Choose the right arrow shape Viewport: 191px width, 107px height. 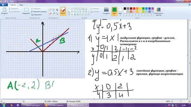pyautogui.click(x=80, y=12)
